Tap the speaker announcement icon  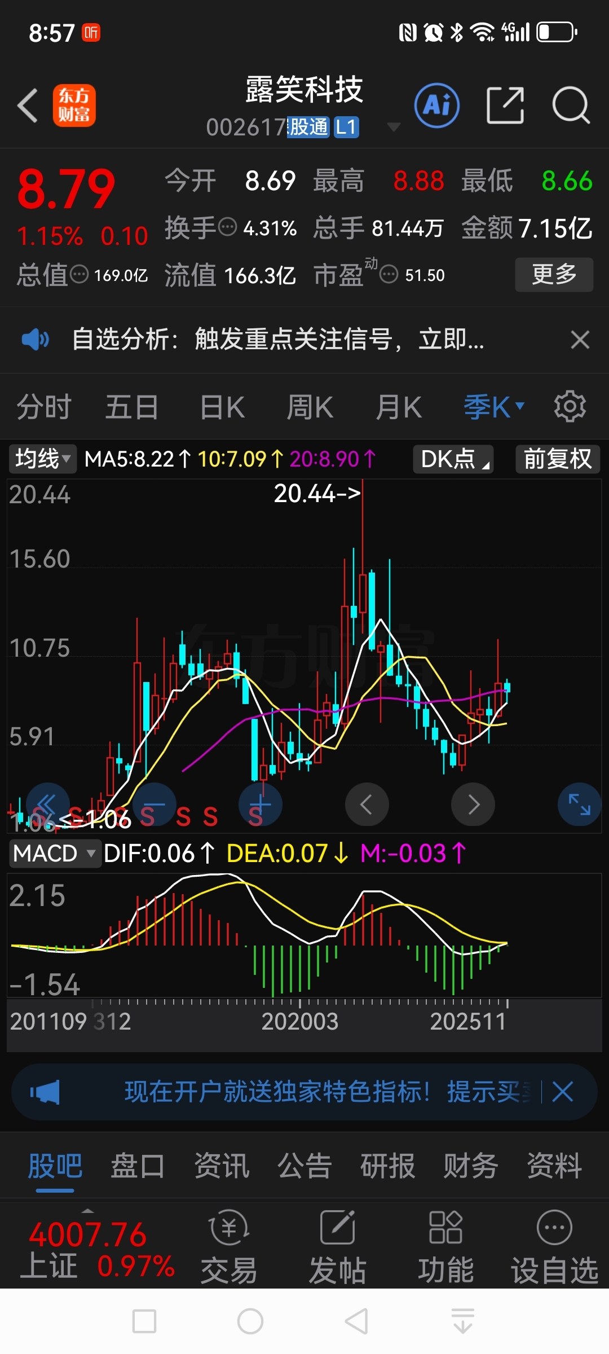coord(35,340)
